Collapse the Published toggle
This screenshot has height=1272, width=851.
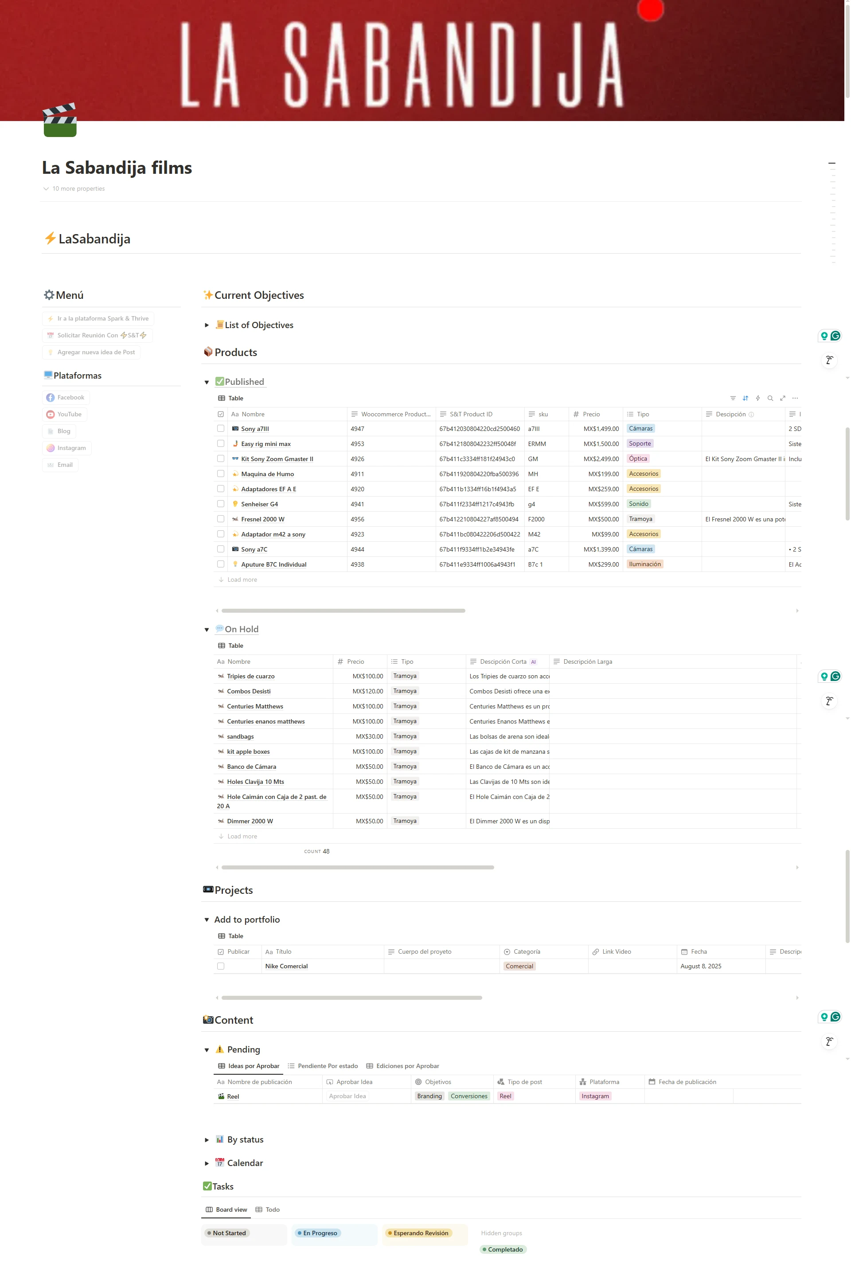pos(207,382)
